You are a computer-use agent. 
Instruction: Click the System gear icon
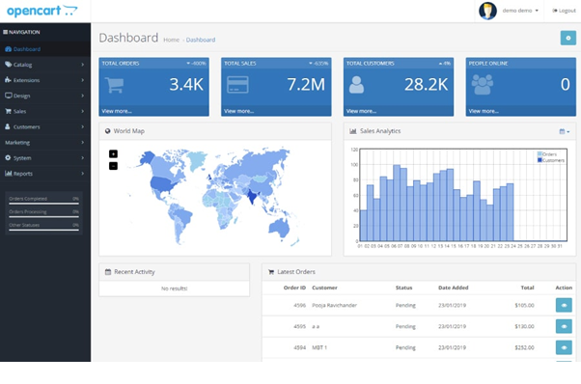8,157
